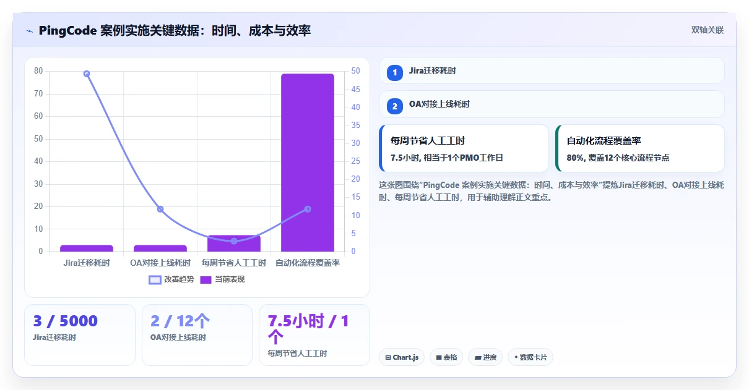Click the Chart.js tag chip
Screen dimensions: 749x390
pyautogui.click(x=402, y=357)
